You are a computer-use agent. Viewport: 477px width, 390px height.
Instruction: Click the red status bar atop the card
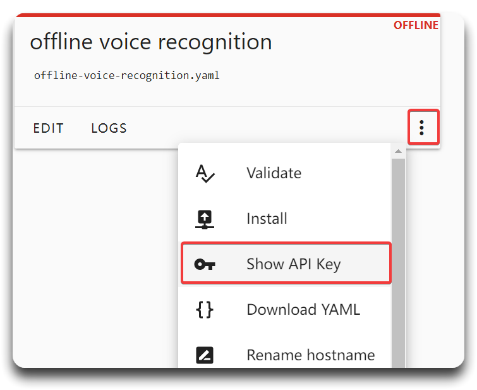pyautogui.click(x=227, y=15)
